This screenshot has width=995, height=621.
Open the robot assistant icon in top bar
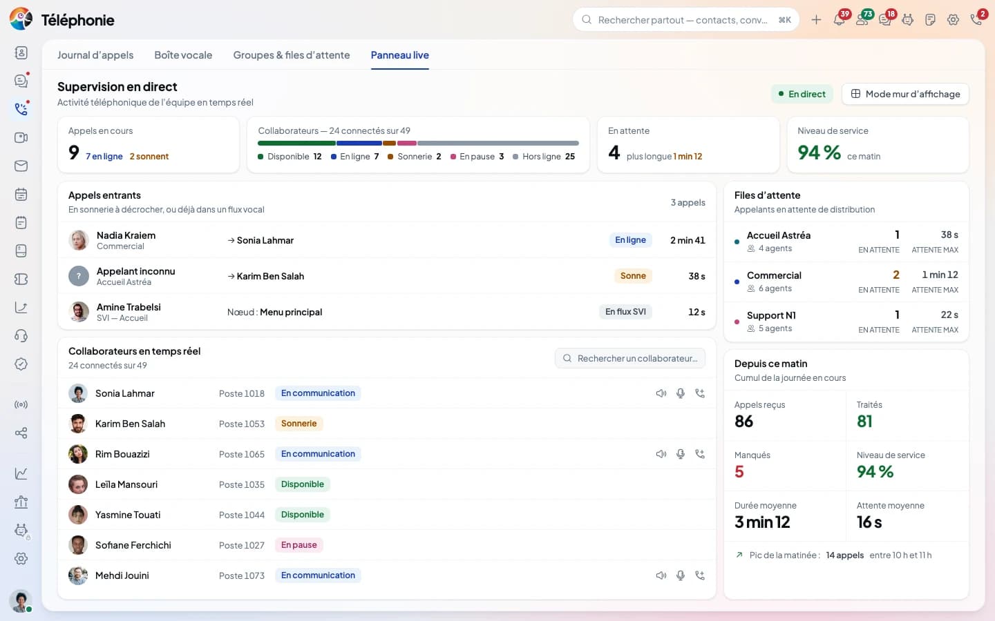(908, 20)
